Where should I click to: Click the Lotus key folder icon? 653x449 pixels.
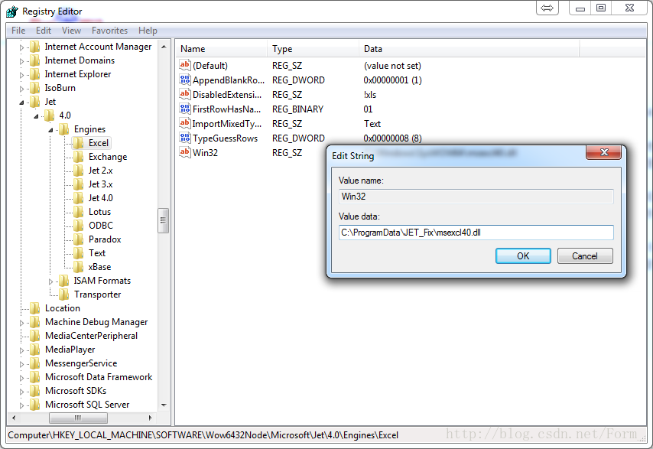(x=78, y=212)
